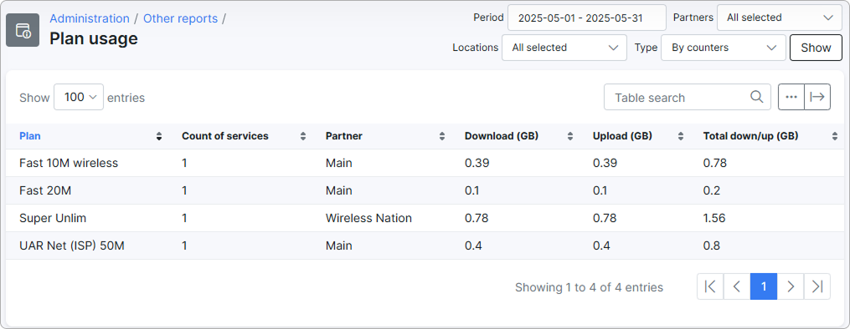The width and height of the screenshot is (850, 329).
Task: Click the Plan column header
Action: tap(30, 136)
